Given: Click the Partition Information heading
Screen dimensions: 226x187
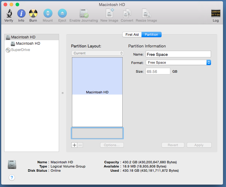Looking at the screenshot, I should pos(147,46).
